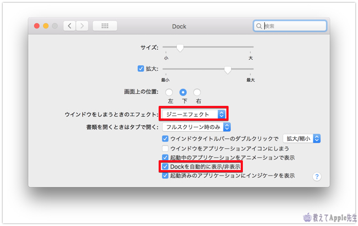The width and height of the screenshot is (358, 226).
Task: Toggle 起動済みのアプリケーションにインジケータを表示 checkbox
Action: point(165,176)
